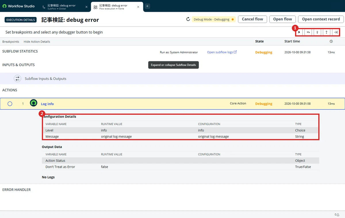Click the 'Choice' type cell
This screenshot has height=218, width=345.
[x=300, y=130]
